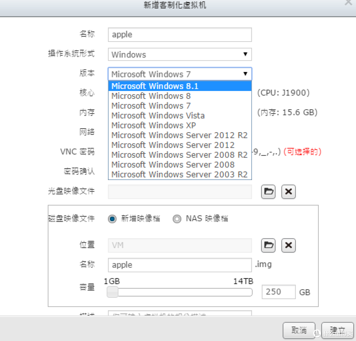Close the new custom VM dialog
The width and height of the screenshot is (356, 341).
pos(349,3)
